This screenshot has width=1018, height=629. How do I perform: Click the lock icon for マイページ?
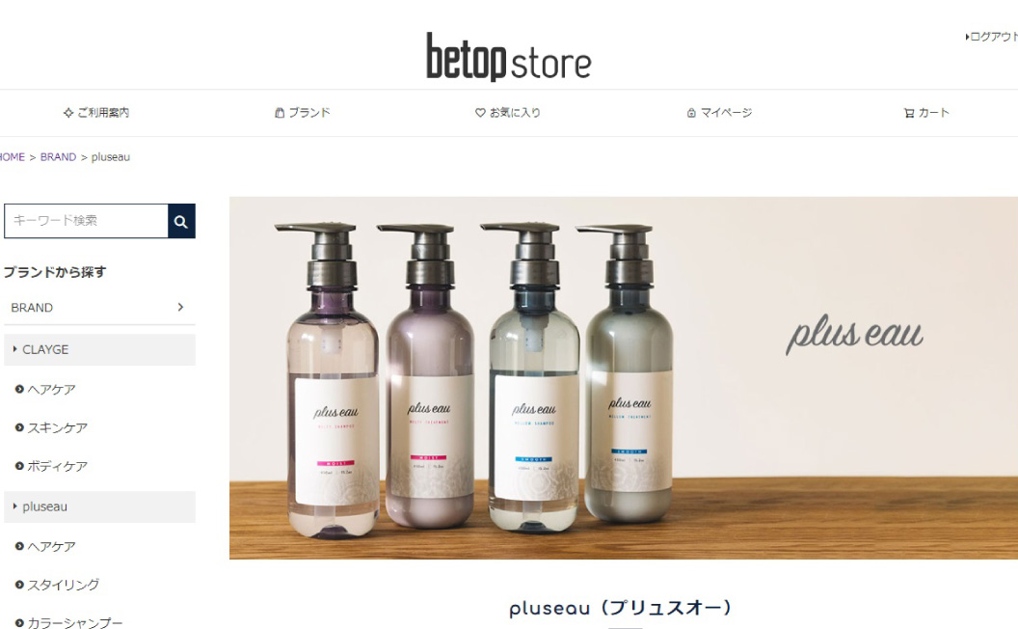click(x=691, y=113)
